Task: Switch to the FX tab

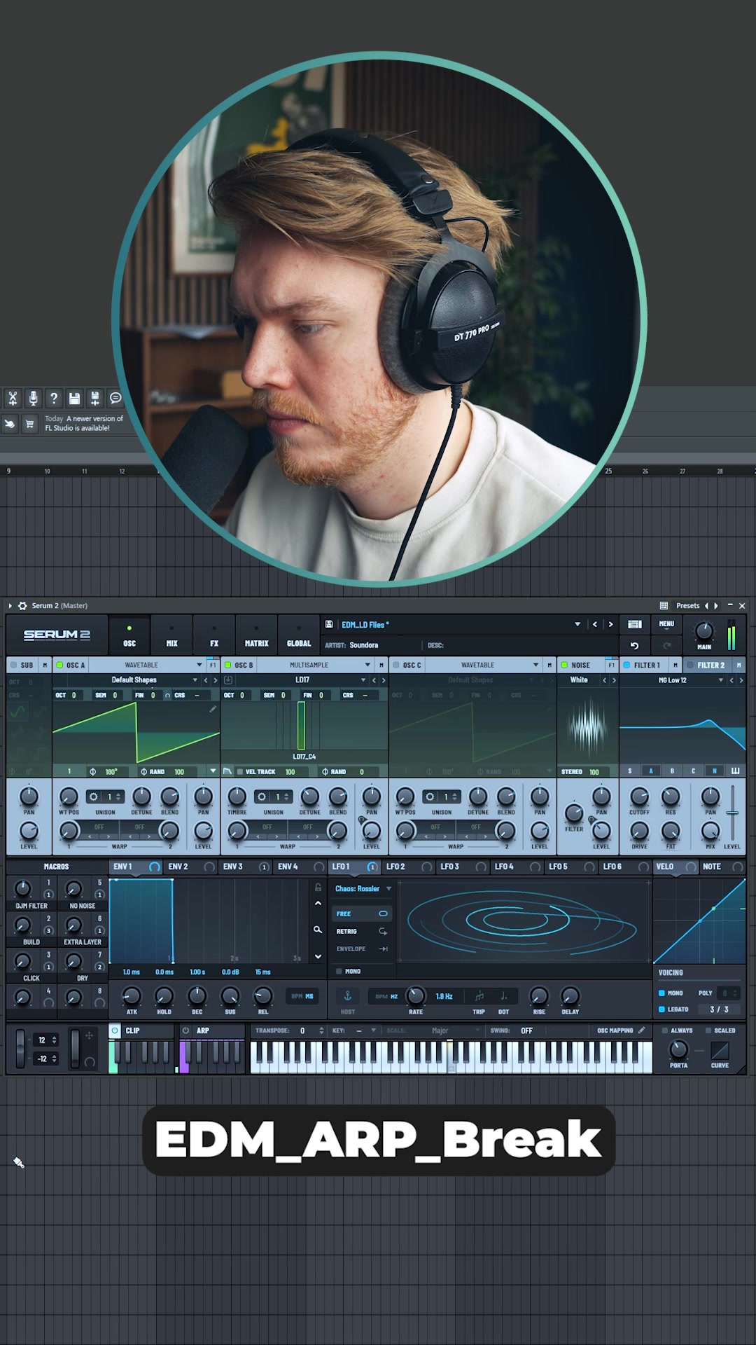Action: click(214, 635)
